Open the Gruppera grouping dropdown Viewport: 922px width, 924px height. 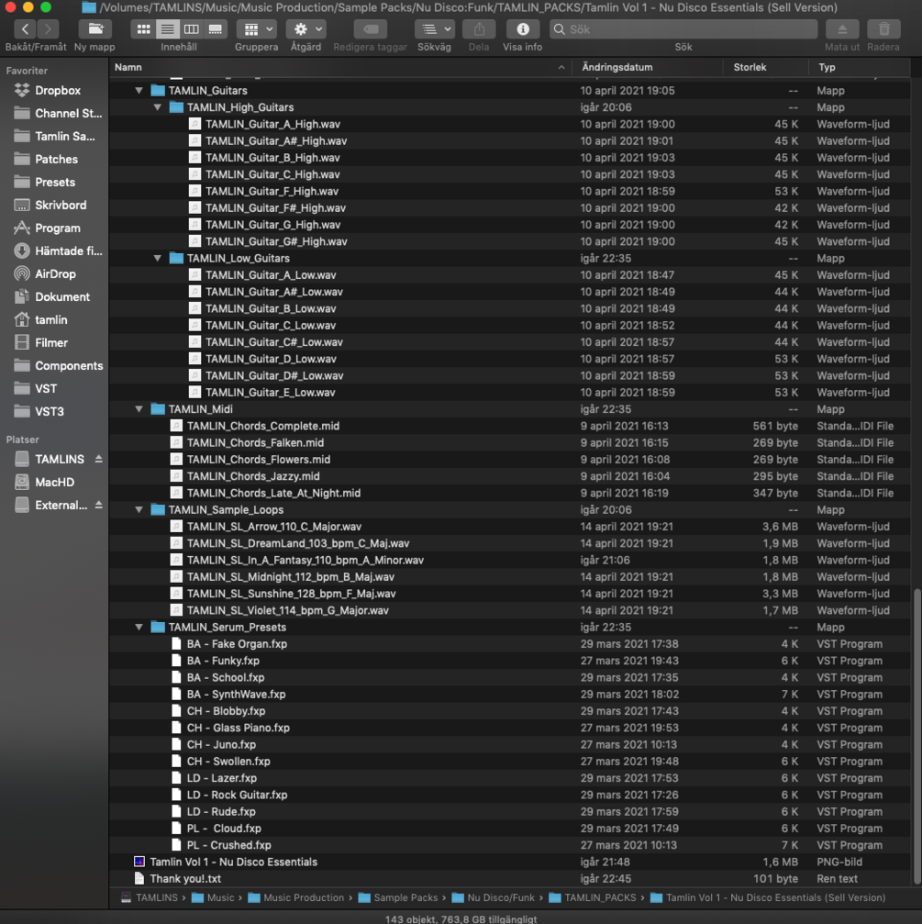(x=257, y=28)
